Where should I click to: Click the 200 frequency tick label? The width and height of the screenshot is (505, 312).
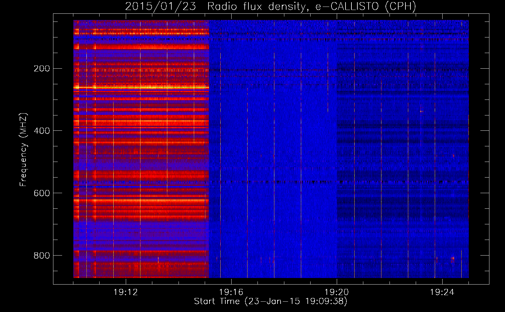click(42, 69)
